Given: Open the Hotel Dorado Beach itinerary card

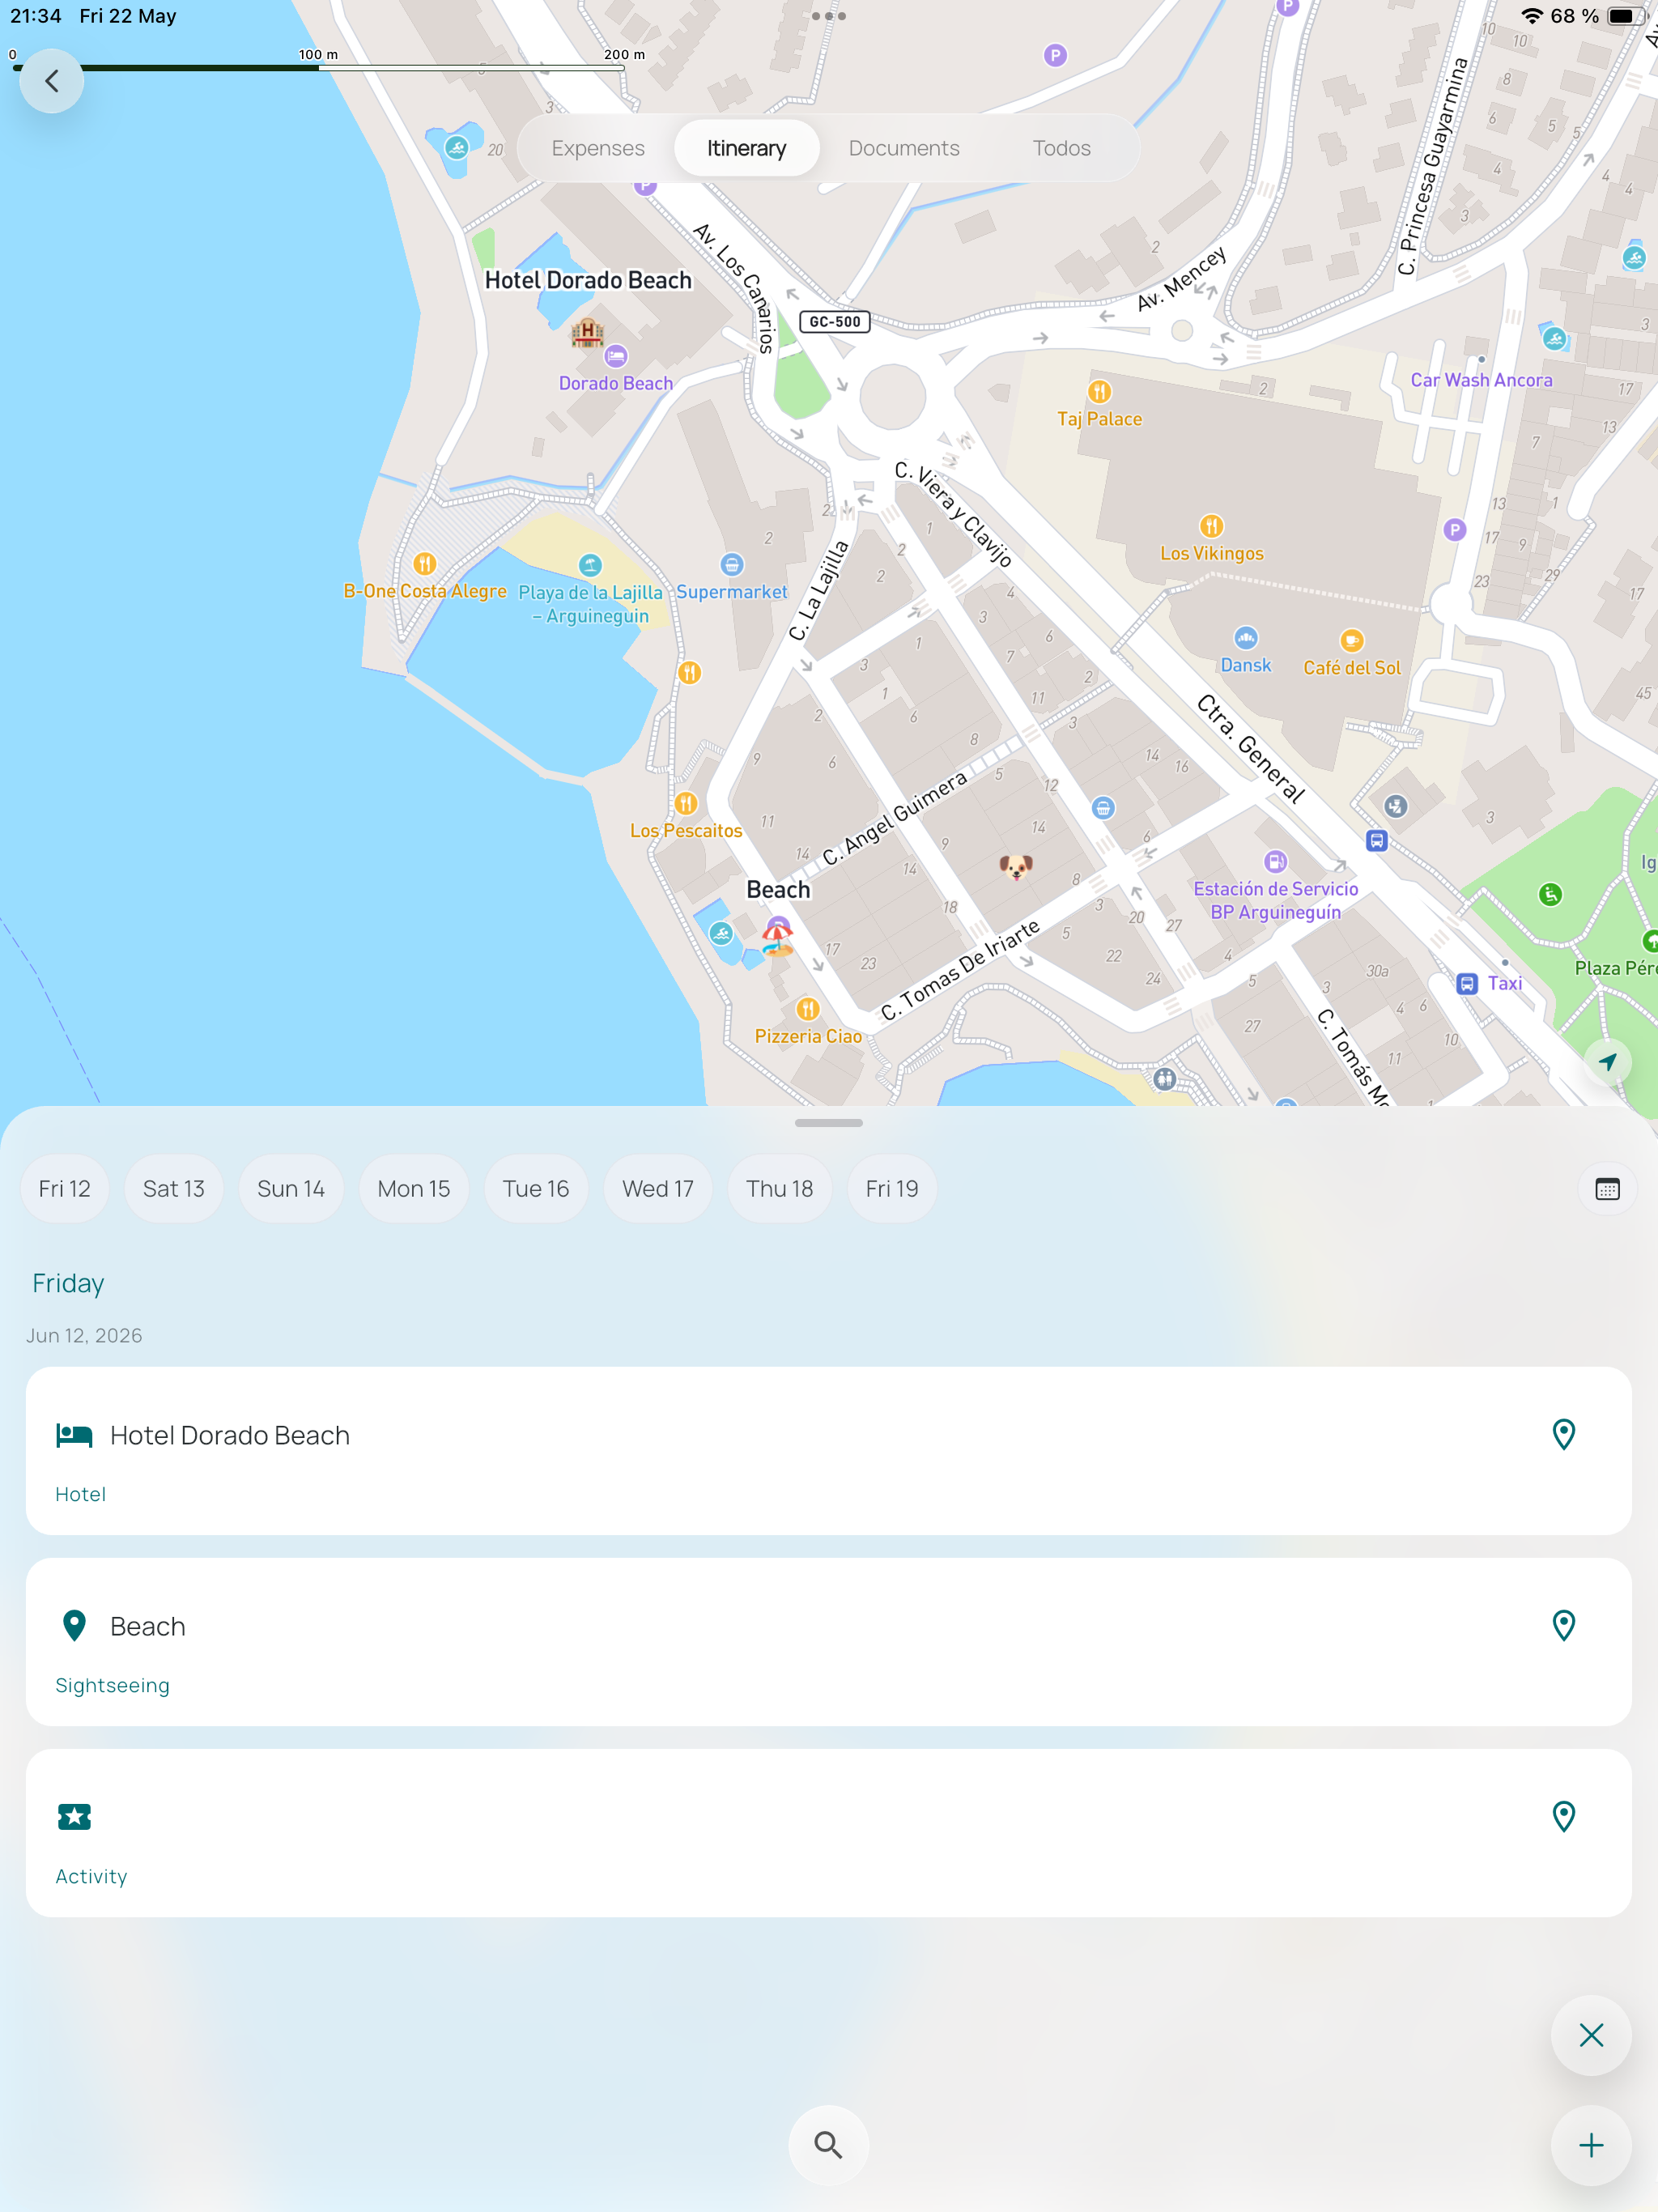Looking at the screenshot, I should (x=828, y=1451).
